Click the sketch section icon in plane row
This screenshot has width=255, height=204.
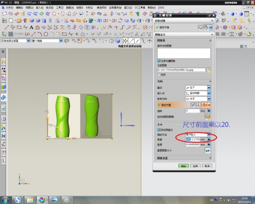click(x=200, y=27)
